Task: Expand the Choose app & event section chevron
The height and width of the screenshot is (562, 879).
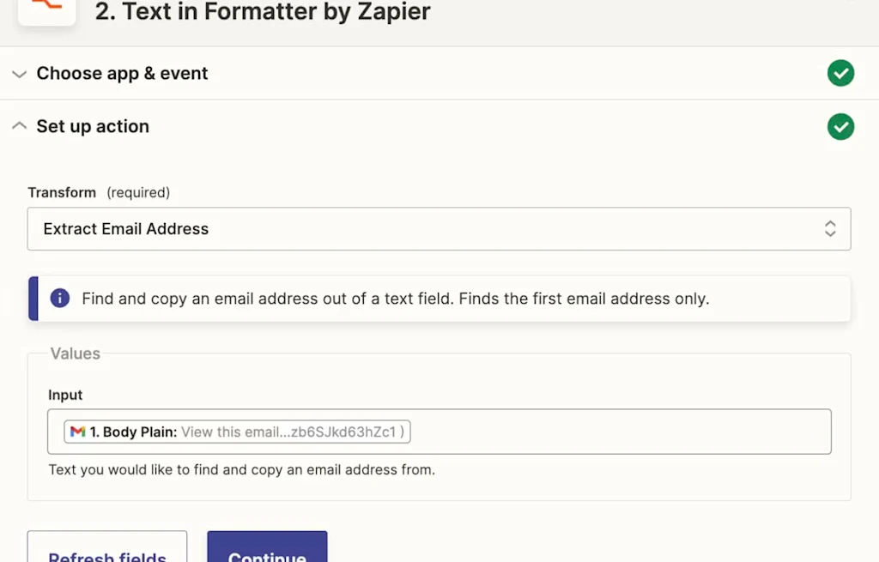Action: click(x=19, y=74)
